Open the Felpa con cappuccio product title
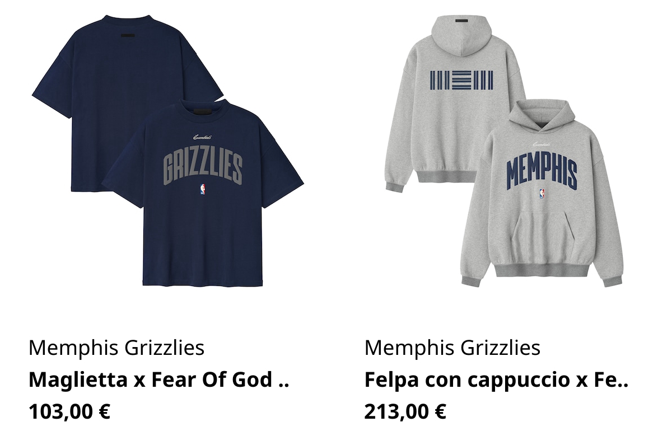The image size is (672, 445). click(497, 380)
